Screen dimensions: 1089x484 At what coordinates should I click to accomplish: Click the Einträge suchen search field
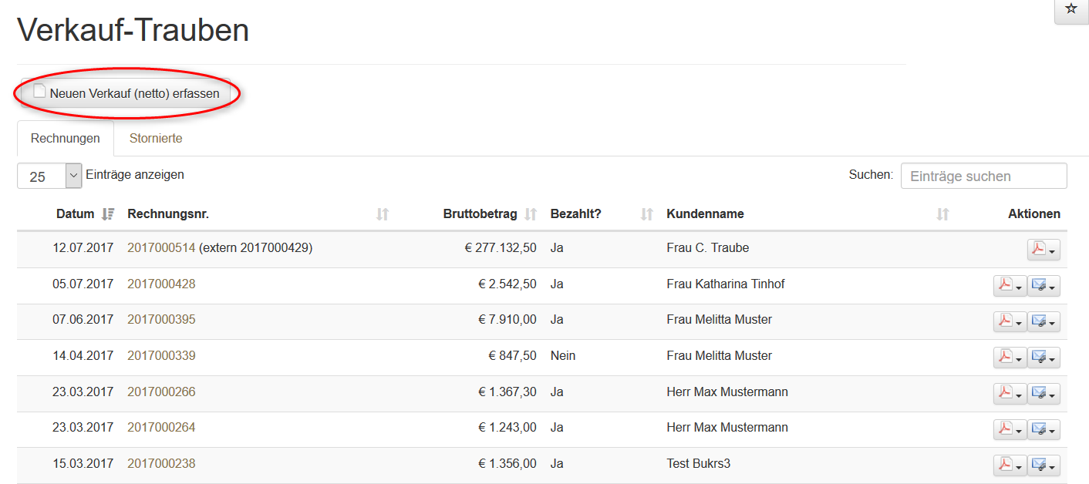[983, 176]
